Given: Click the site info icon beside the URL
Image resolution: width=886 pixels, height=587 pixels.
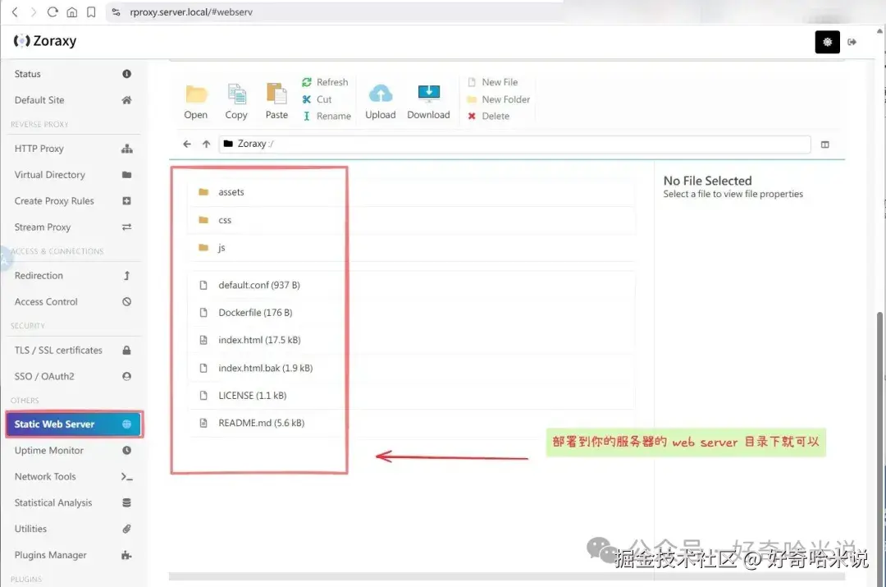Looking at the screenshot, I should click(x=116, y=11).
